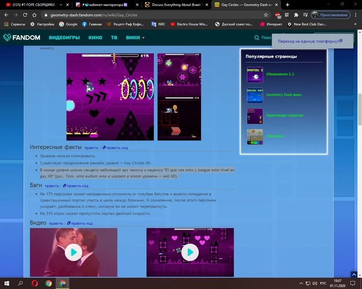Open New Best Club Dan bookmark

coord(306,24)
